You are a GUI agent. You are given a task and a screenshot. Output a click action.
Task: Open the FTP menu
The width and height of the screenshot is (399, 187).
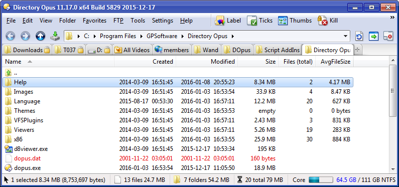118,21
